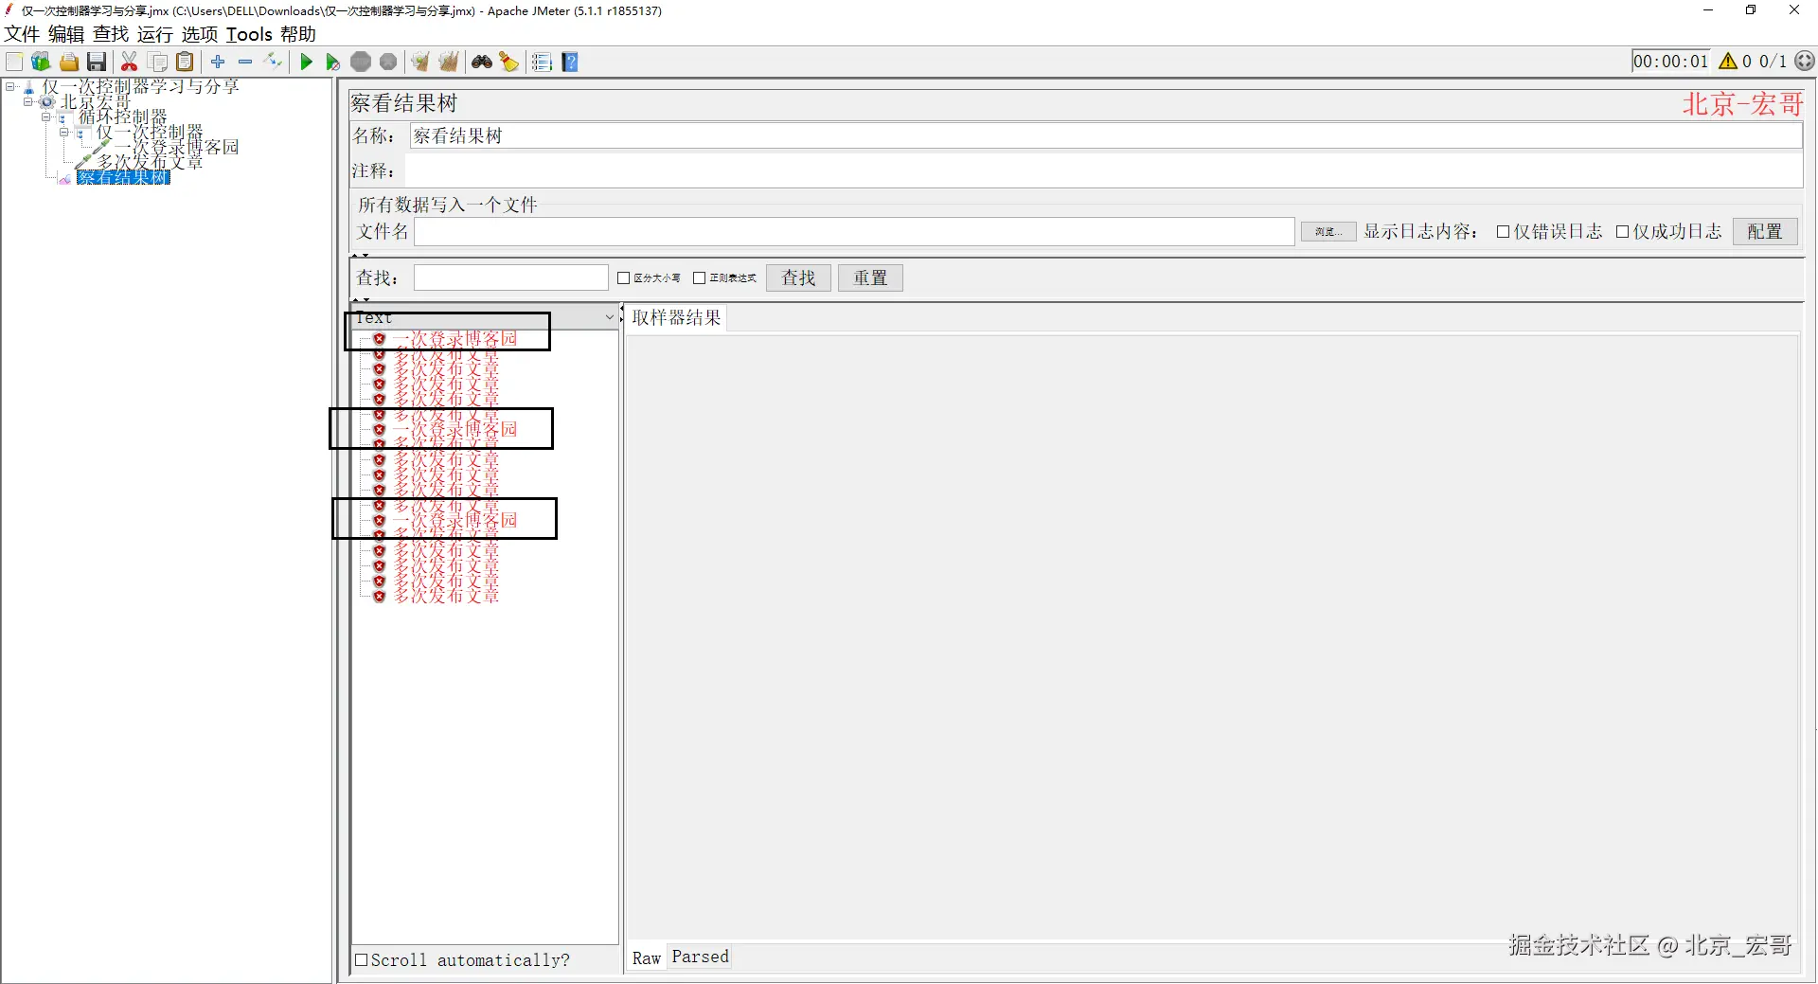Cut selection with the scissors icon
This screenshot has width=1818, height=984.
(x=130, y=63)
